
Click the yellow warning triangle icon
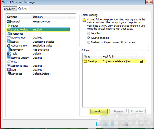[84, 20]
